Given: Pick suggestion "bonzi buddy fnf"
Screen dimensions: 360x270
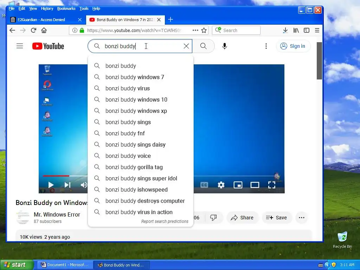Looking at the screenshot, I should tap(141, 133).
